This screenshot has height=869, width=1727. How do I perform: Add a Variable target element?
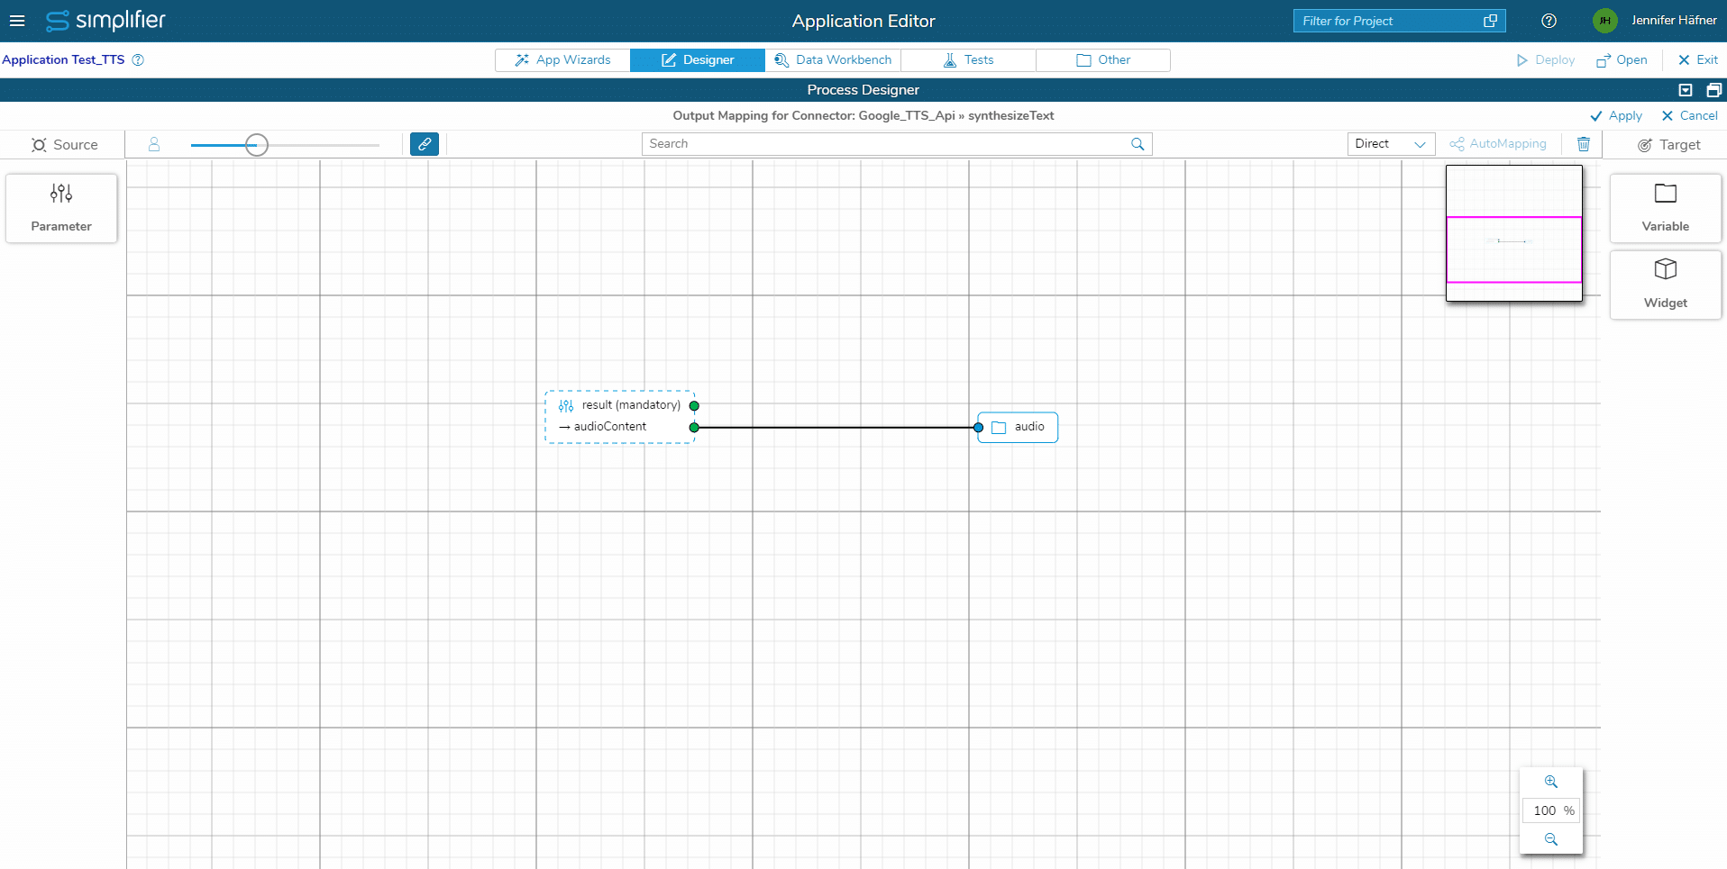tap(1665, 208)
